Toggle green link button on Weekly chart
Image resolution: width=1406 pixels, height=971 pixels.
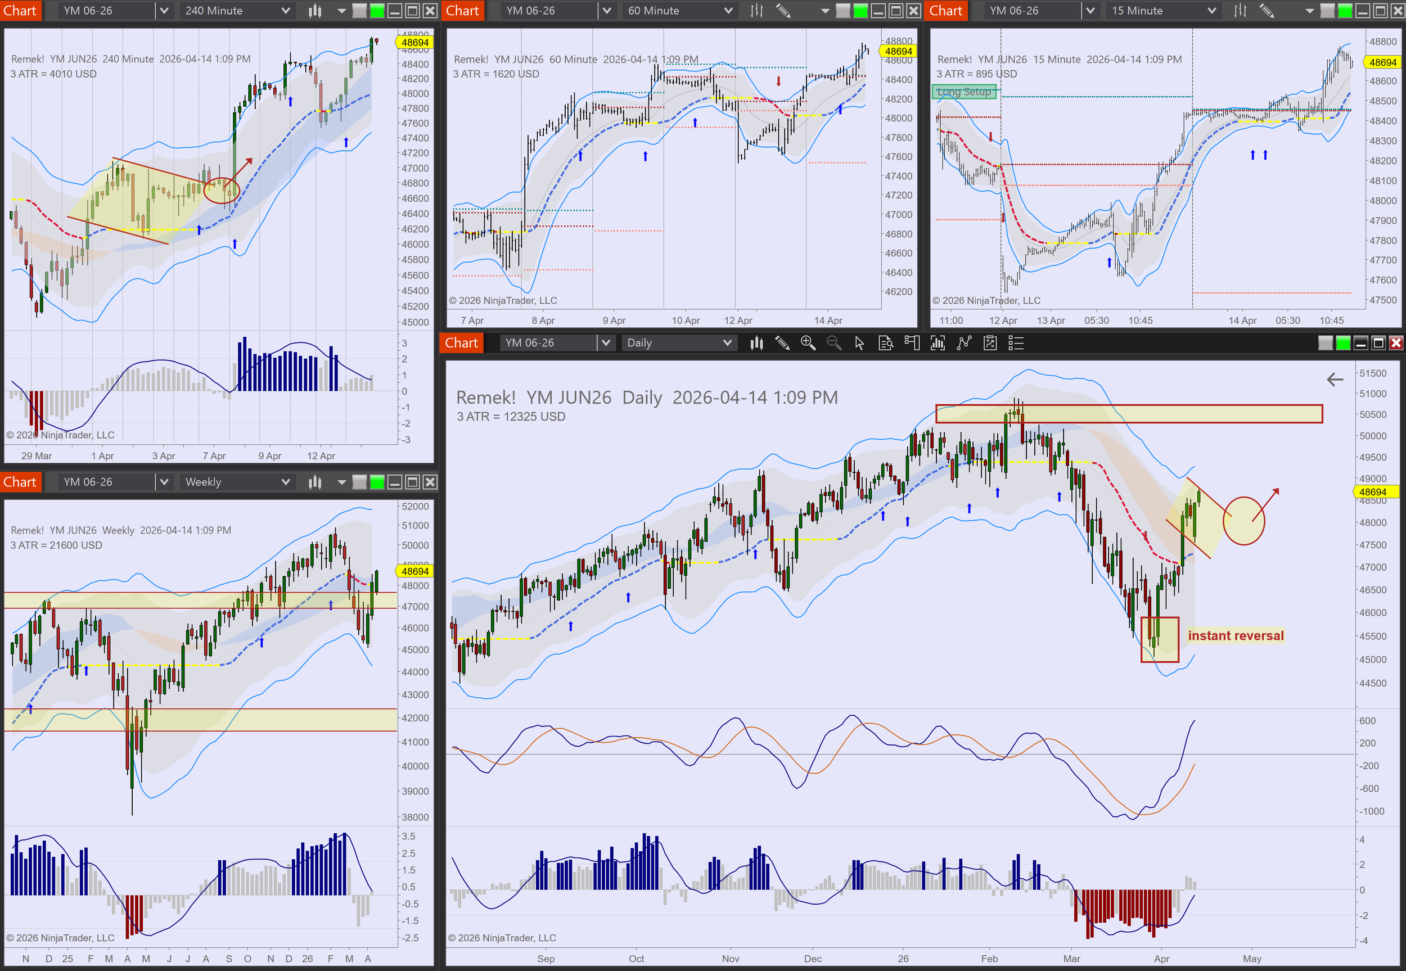pyautogui.click(x=377, y=482)
